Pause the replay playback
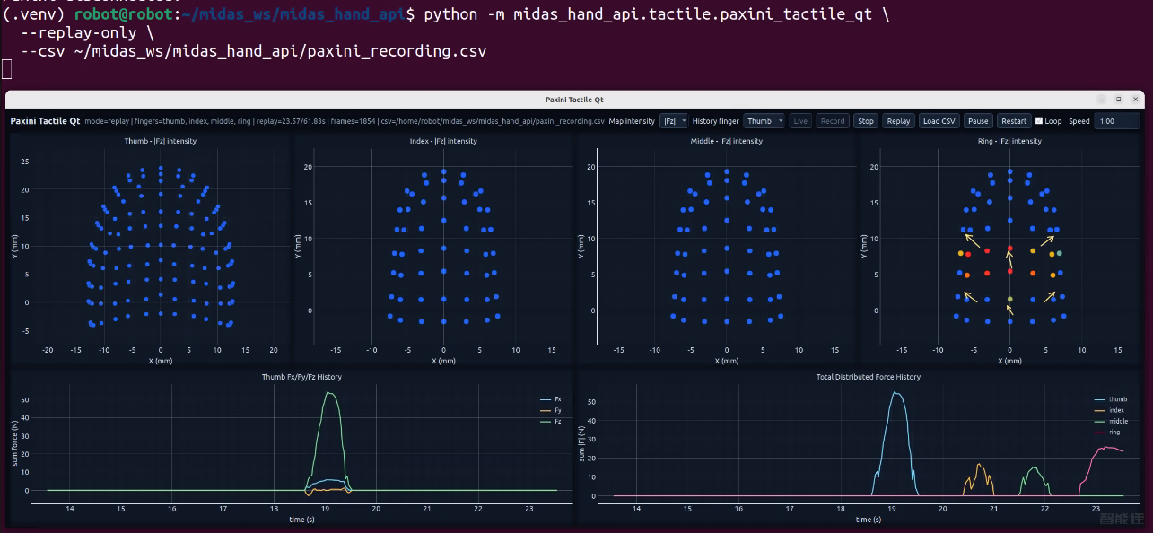 (x=978, y=121)
